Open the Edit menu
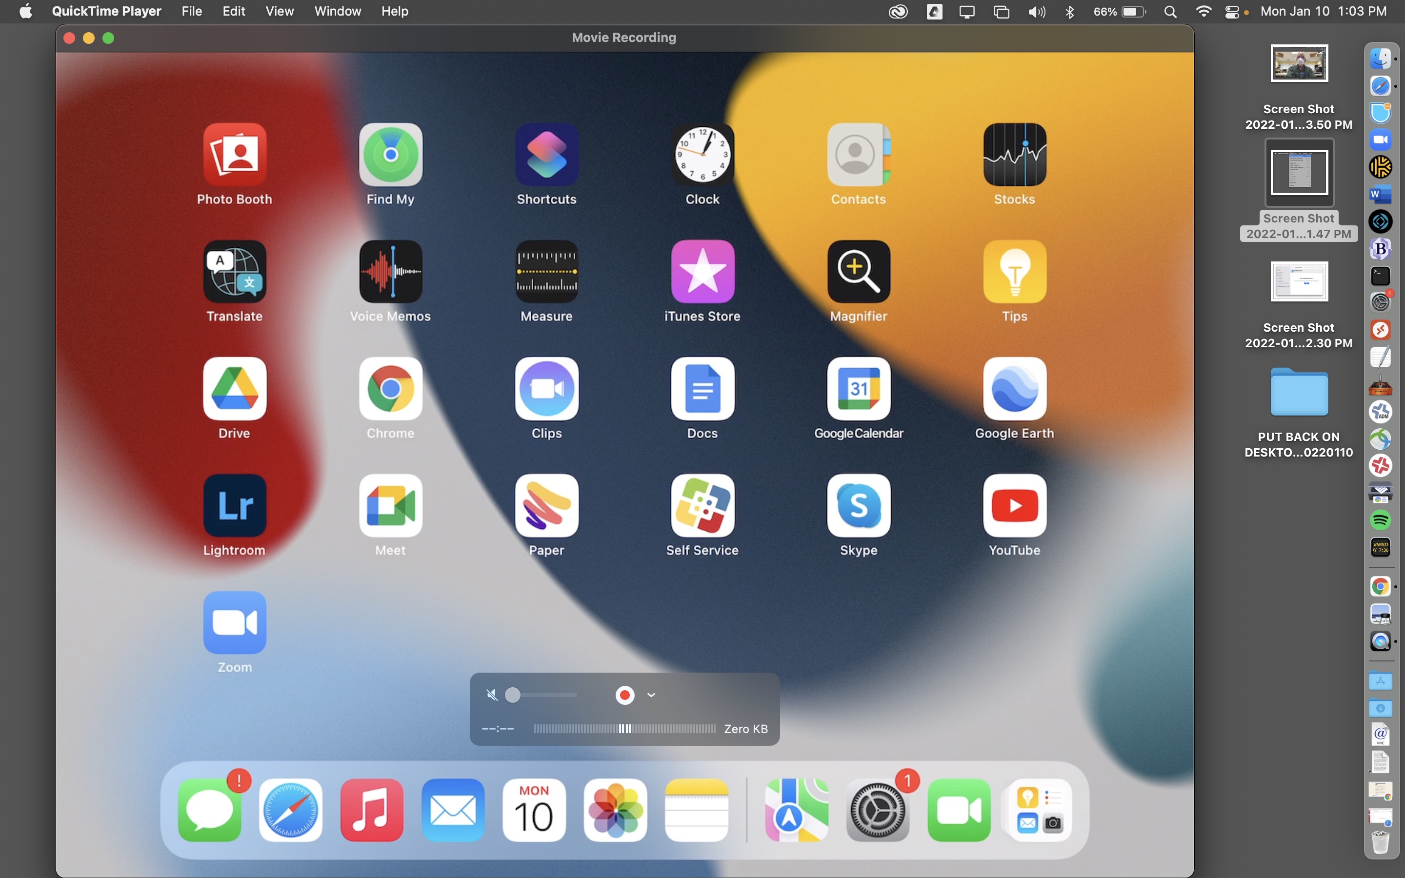Image resolution: width=1405 pixels, height=878 pixels. pyautogui.click(x=233, y=11)
